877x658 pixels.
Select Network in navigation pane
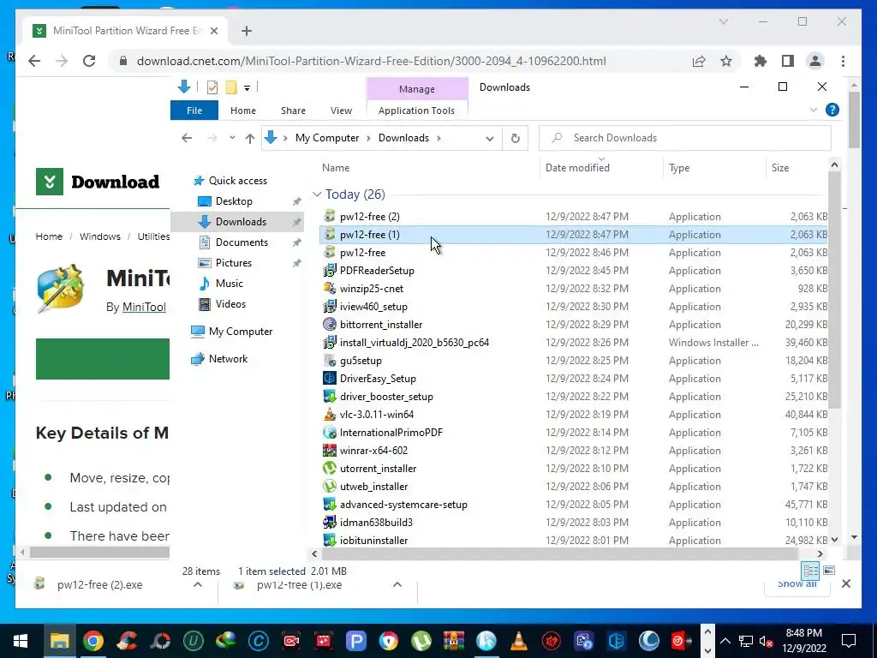[228, 359]
